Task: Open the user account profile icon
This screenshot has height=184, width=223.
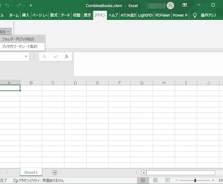Action: (x=170, y=5)
